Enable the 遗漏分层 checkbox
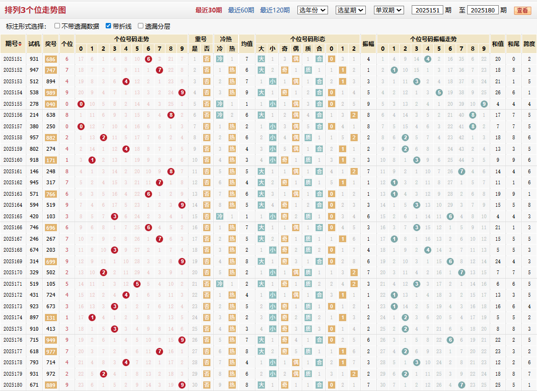This screenshot has width=537, height=391. click(141, 26)
